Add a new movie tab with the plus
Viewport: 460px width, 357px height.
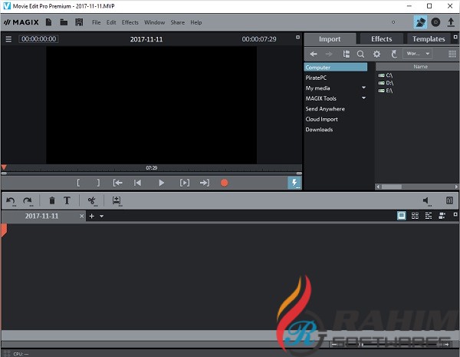click(91, 217)
